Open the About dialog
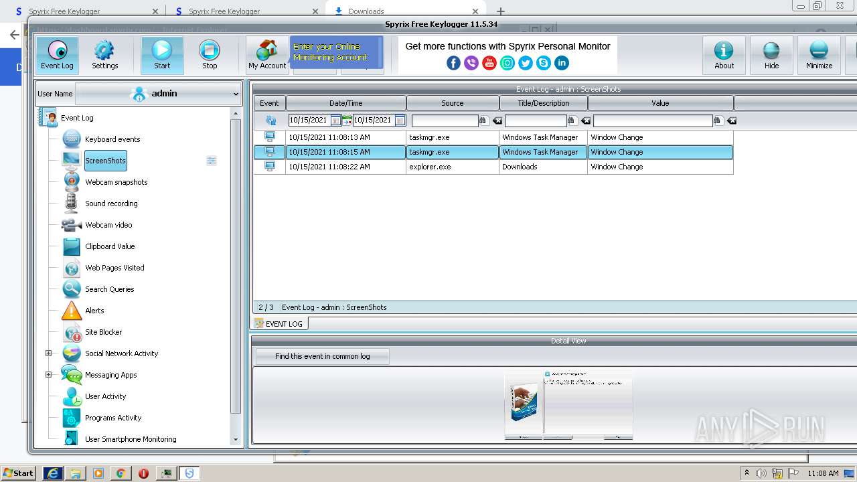This screenshot has width=857, height=482. click(x=724, y=55)
